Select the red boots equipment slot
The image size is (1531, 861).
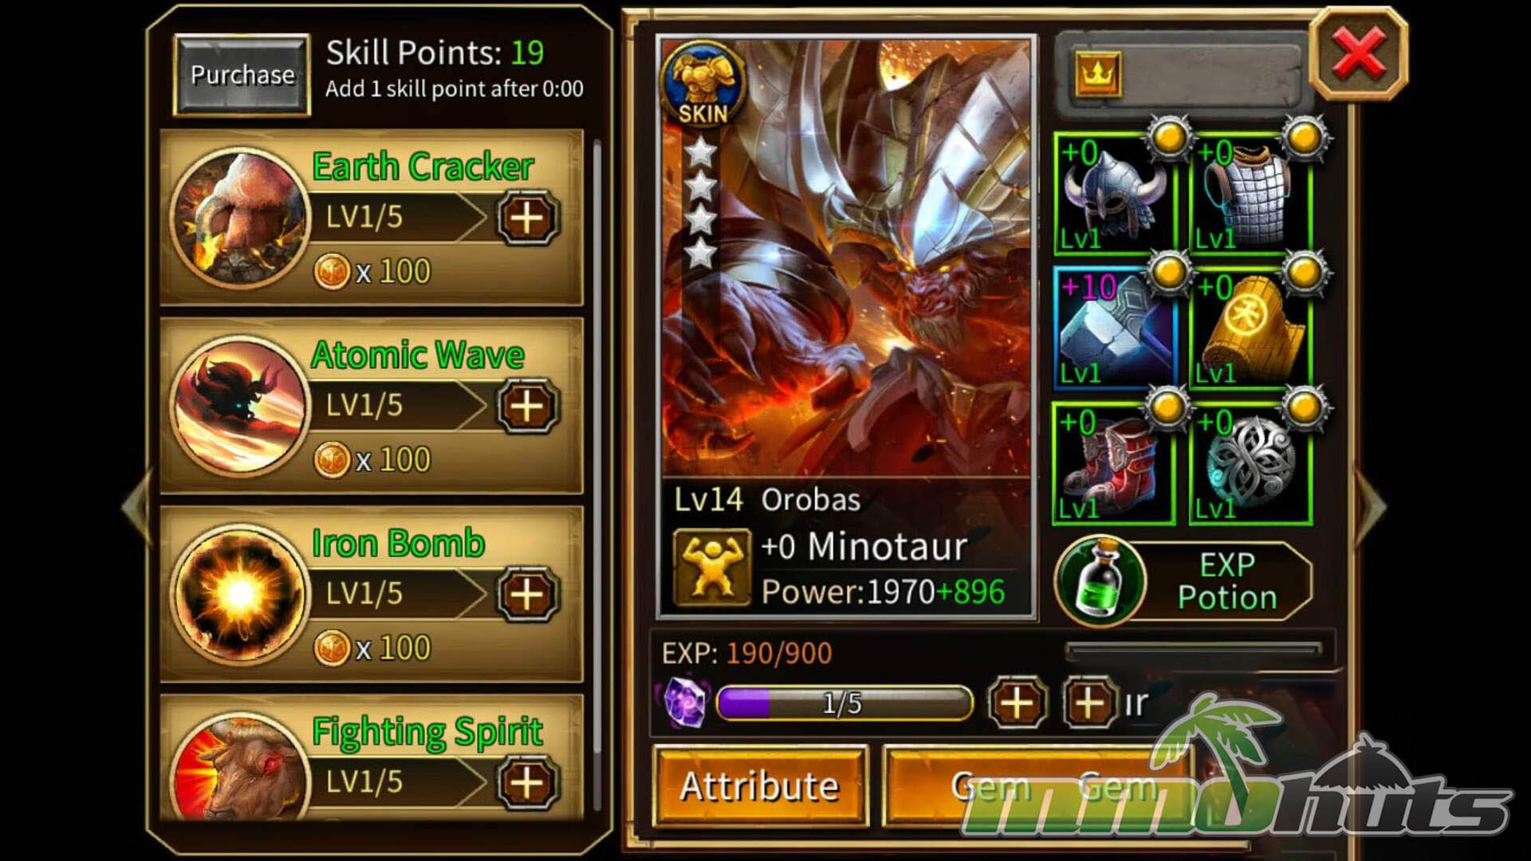pyautogui.click(x=1113, y=464)
